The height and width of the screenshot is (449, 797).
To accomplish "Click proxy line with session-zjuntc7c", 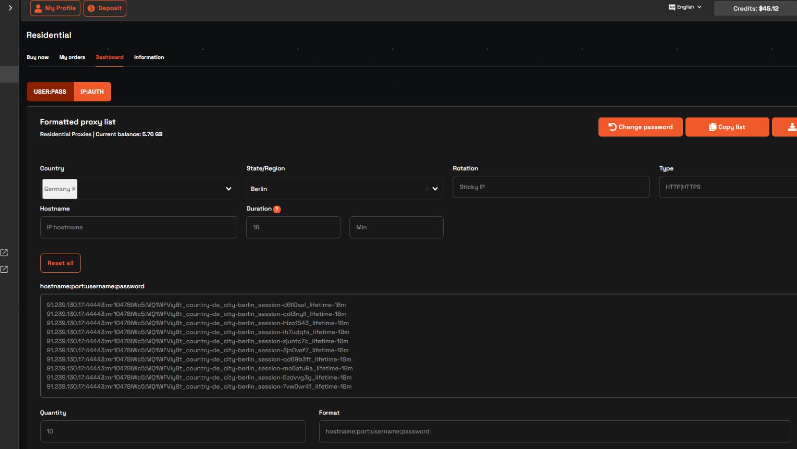I will (x=197, y=341).
